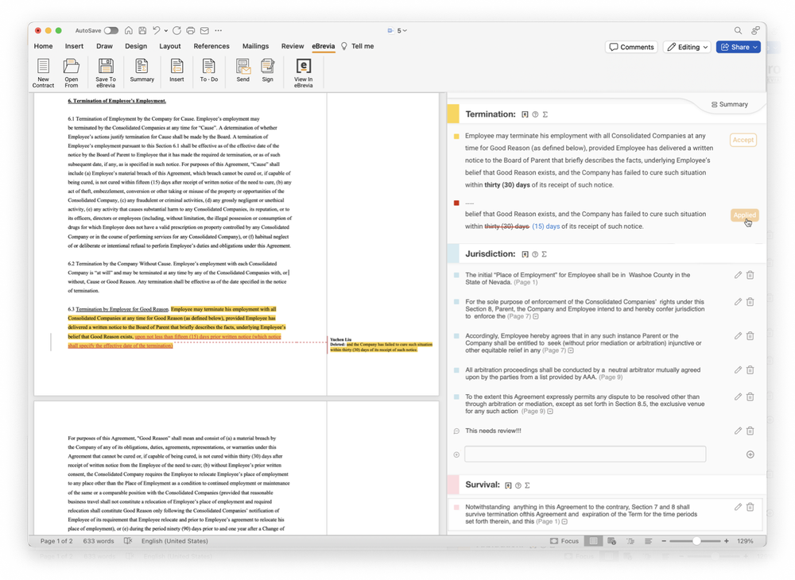The image size is (795, 580).
Task: Click the document icon beside Jurisdiction heading
Action: [525, 254]
